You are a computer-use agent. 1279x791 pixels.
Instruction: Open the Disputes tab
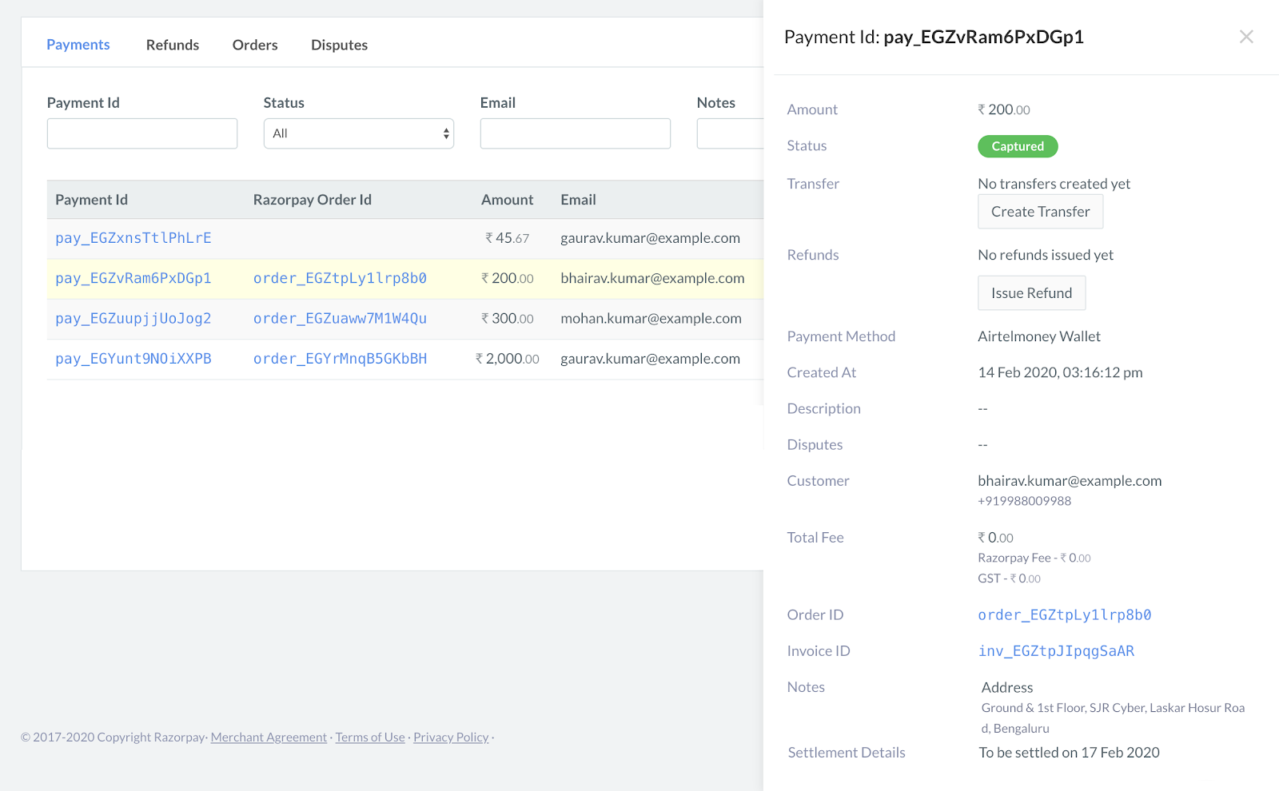tap(339, 45)
